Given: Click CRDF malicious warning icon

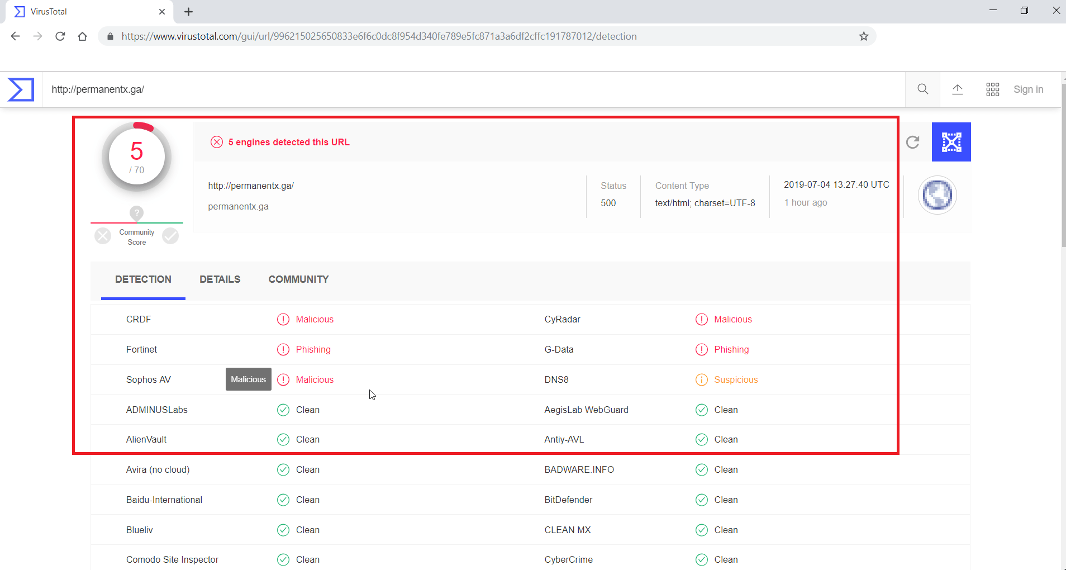Looking at the screenshot, I should 283,319.
